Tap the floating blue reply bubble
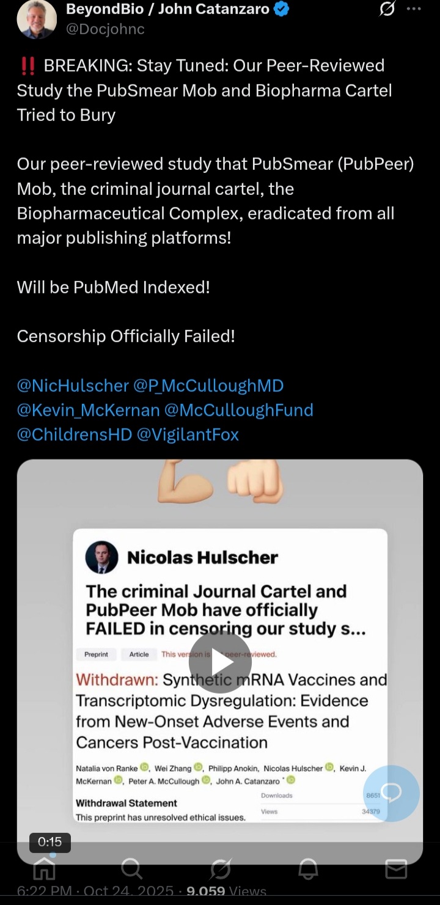The image size is (440, 905). coord(391,793)
